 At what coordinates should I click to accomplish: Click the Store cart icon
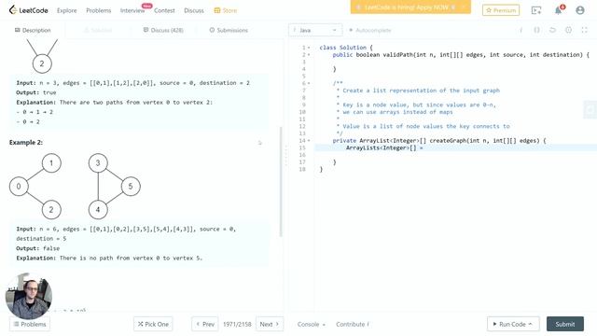[217, 10]
